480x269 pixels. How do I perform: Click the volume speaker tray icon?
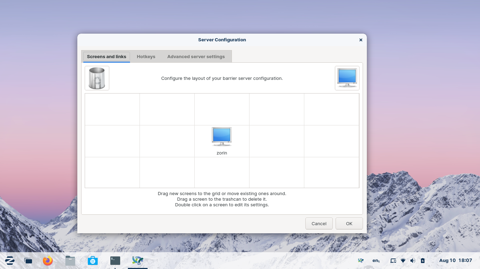coord(413,261)
